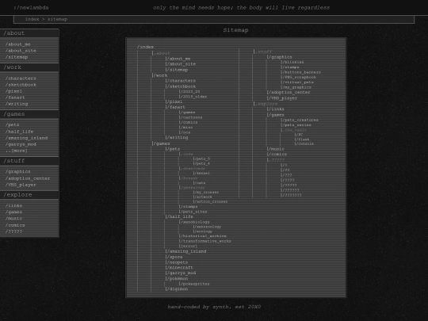Open /??????? last entry in sitemap tree

tap(291, 195)
